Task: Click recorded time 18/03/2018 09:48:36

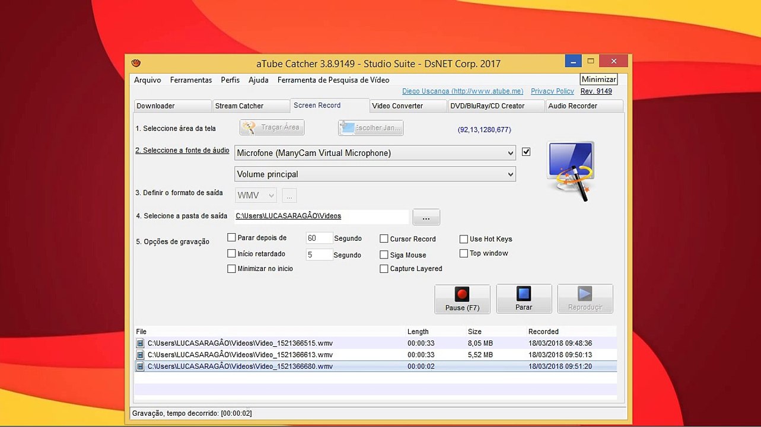Action: [x=560, y=343]
